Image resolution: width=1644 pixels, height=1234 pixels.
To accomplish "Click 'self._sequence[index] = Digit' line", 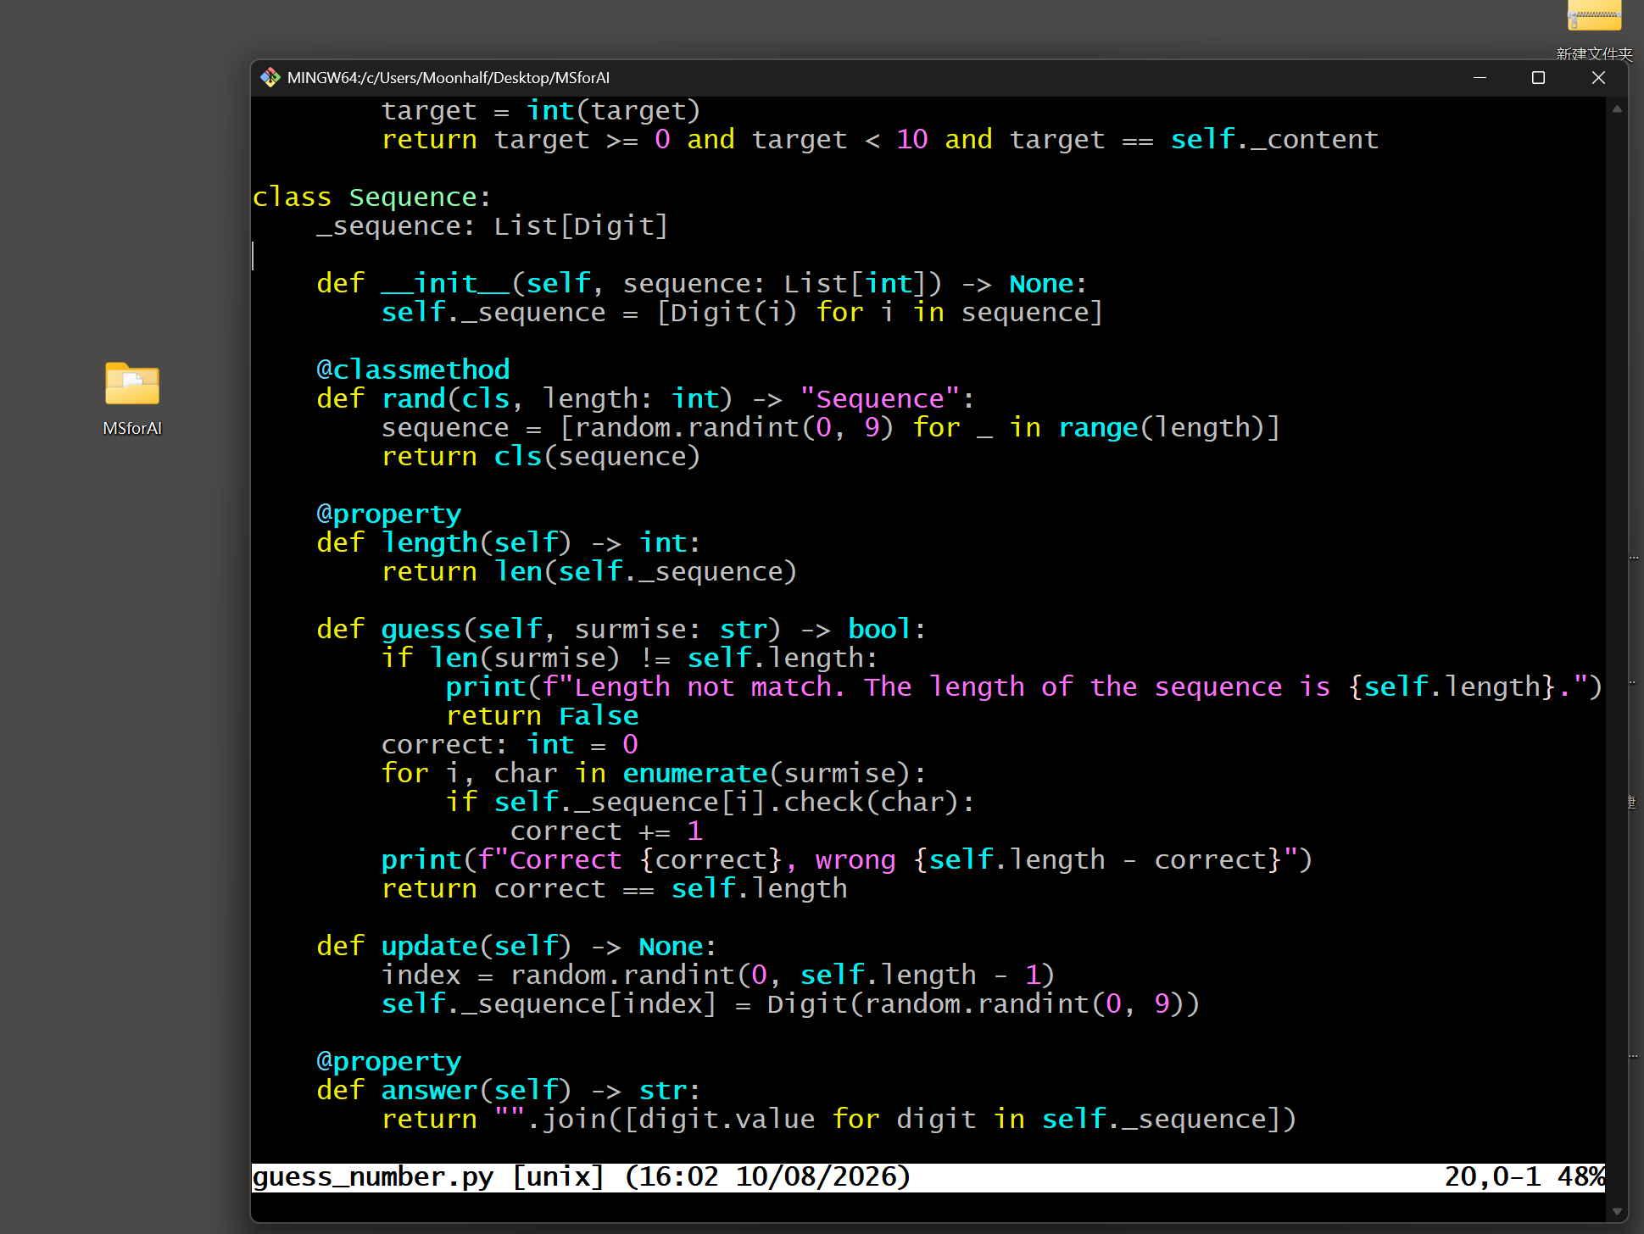I will point(790,1003).
